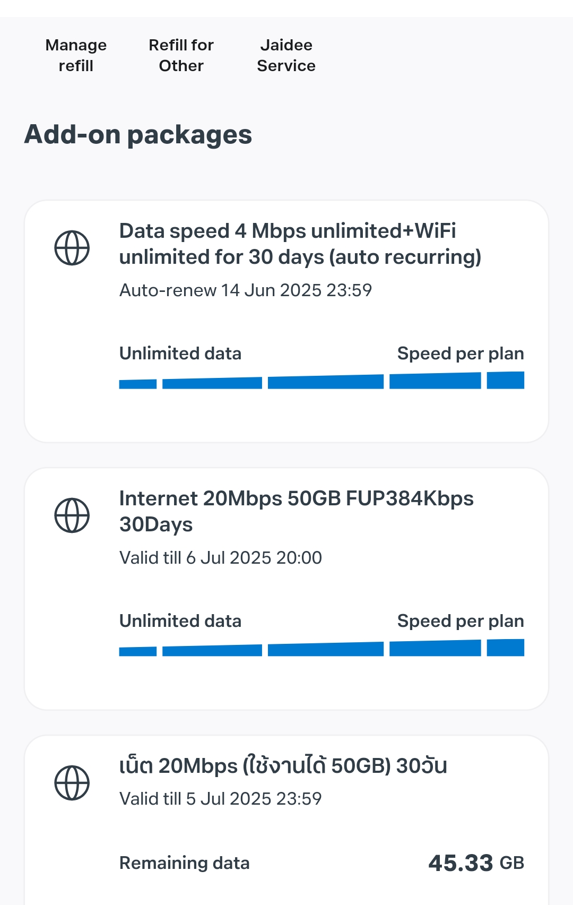Viewport: 573px width, 905px height.
Task: Select Valid till 5 Jul 2025 text
Action: point(221,799)
